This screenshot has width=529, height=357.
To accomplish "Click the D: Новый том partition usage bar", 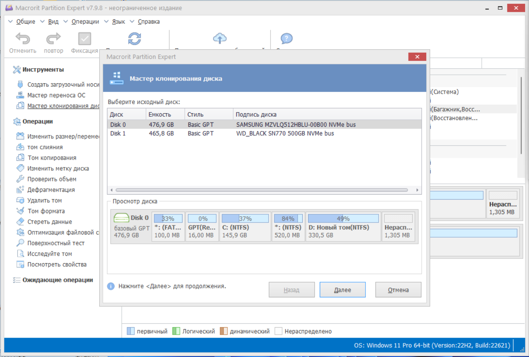I will [343, 219].
